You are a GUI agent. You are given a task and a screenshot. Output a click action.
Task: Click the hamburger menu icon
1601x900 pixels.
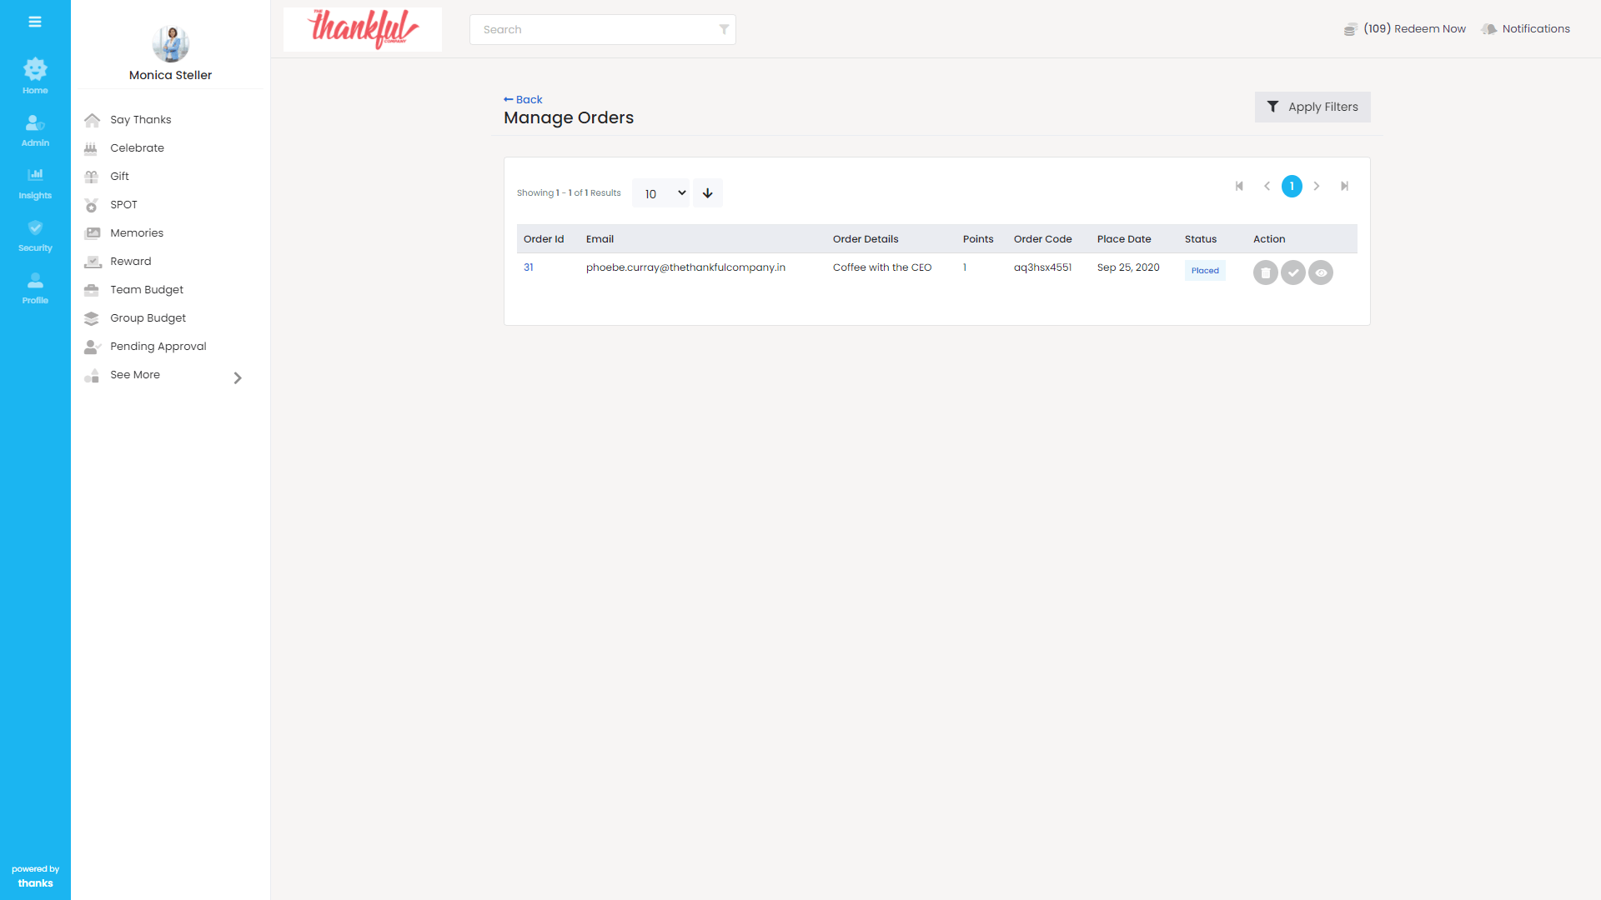coord(35,22)
